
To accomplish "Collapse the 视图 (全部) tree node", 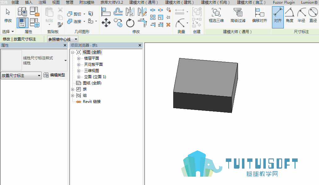I will click(x=72, y=53).
